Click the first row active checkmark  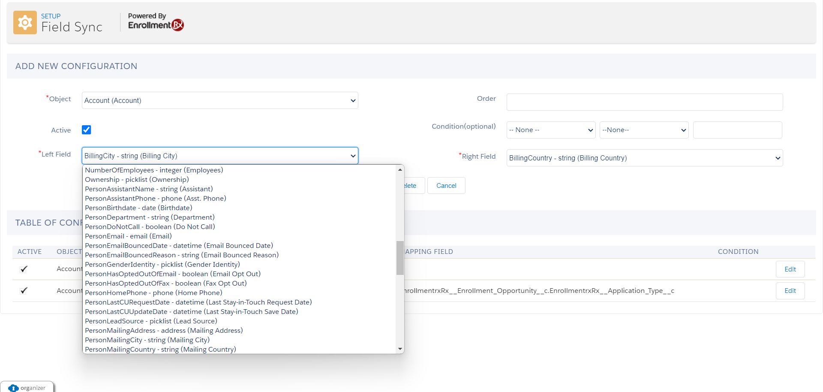[24, 269]
